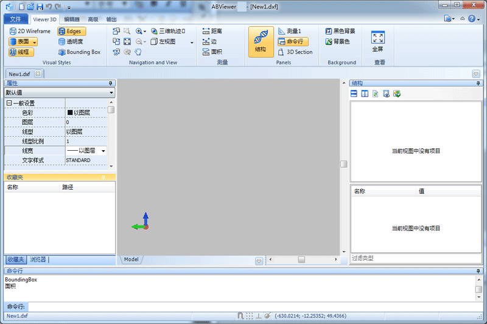Image resolution: width=487 pixels, height=324 pixels.
Task: Open the 默认值 properties combo box
Action: [x=59, y=92]
